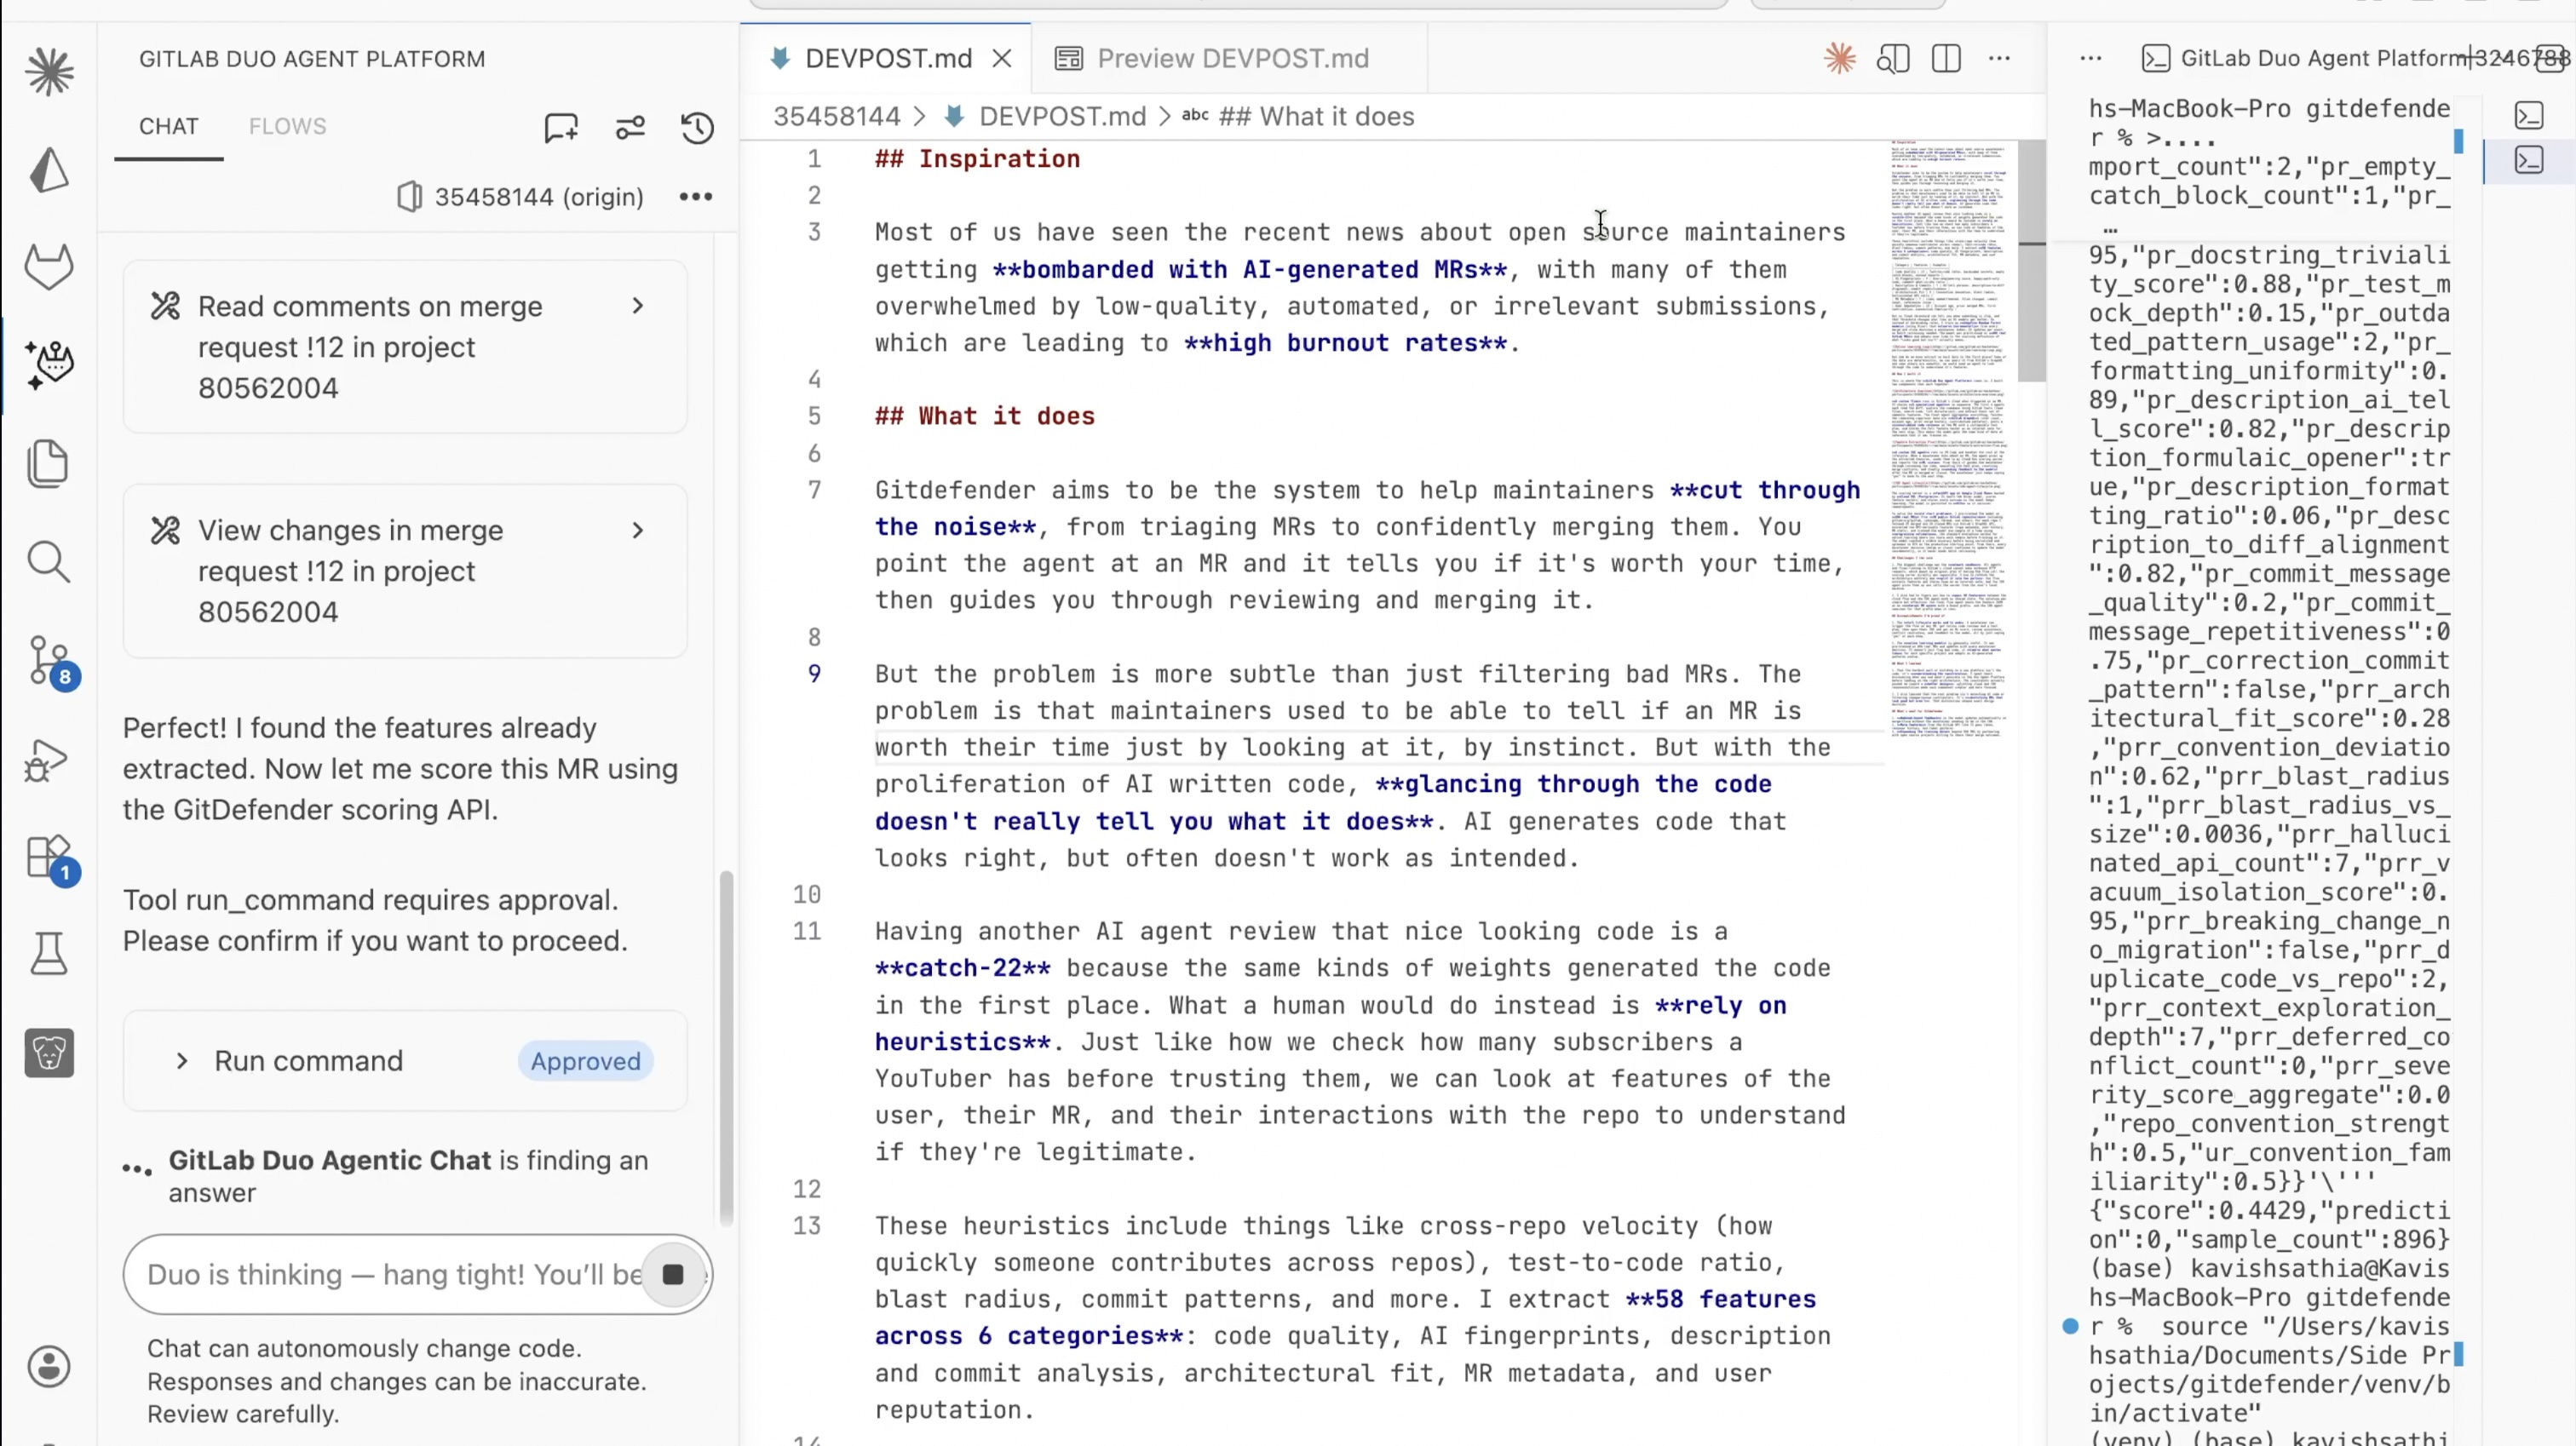The width and height of the screenshot is (2576, 1446).
Task: Open chat settings sliders icon
Action: (630, 127)
